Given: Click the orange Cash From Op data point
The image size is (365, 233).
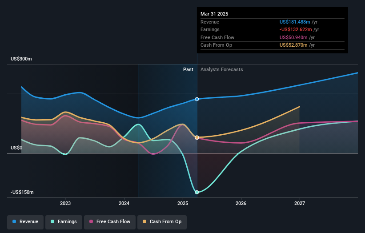Looking at the screenshot, I should 197,137.
